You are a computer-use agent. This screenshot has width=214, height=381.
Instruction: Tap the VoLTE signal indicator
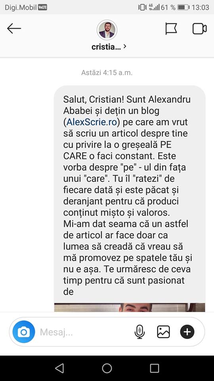42,8
